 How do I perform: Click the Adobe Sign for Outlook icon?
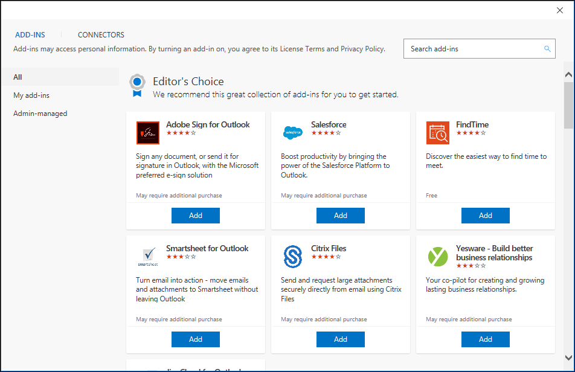148,133
